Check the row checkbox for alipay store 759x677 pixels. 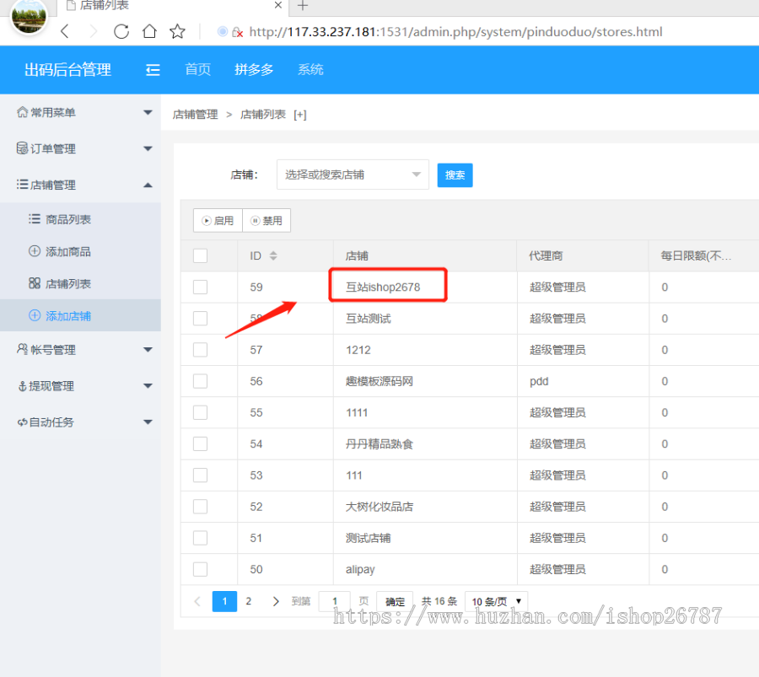[198, 569]
